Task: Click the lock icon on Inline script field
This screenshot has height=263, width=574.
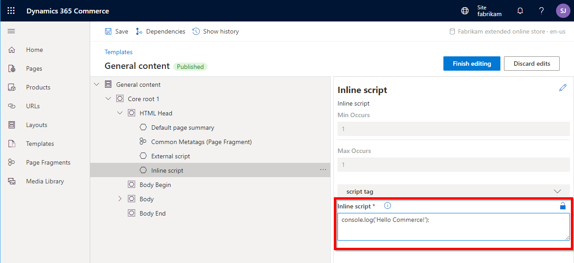Action: tap(562, 206)
